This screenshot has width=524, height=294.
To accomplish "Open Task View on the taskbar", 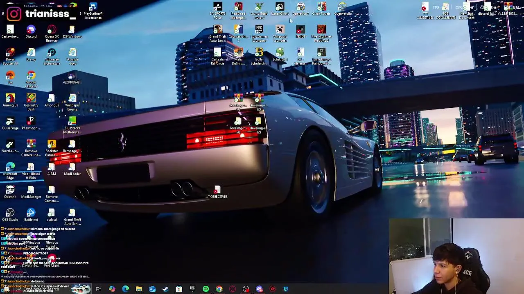I will [98, 289].
